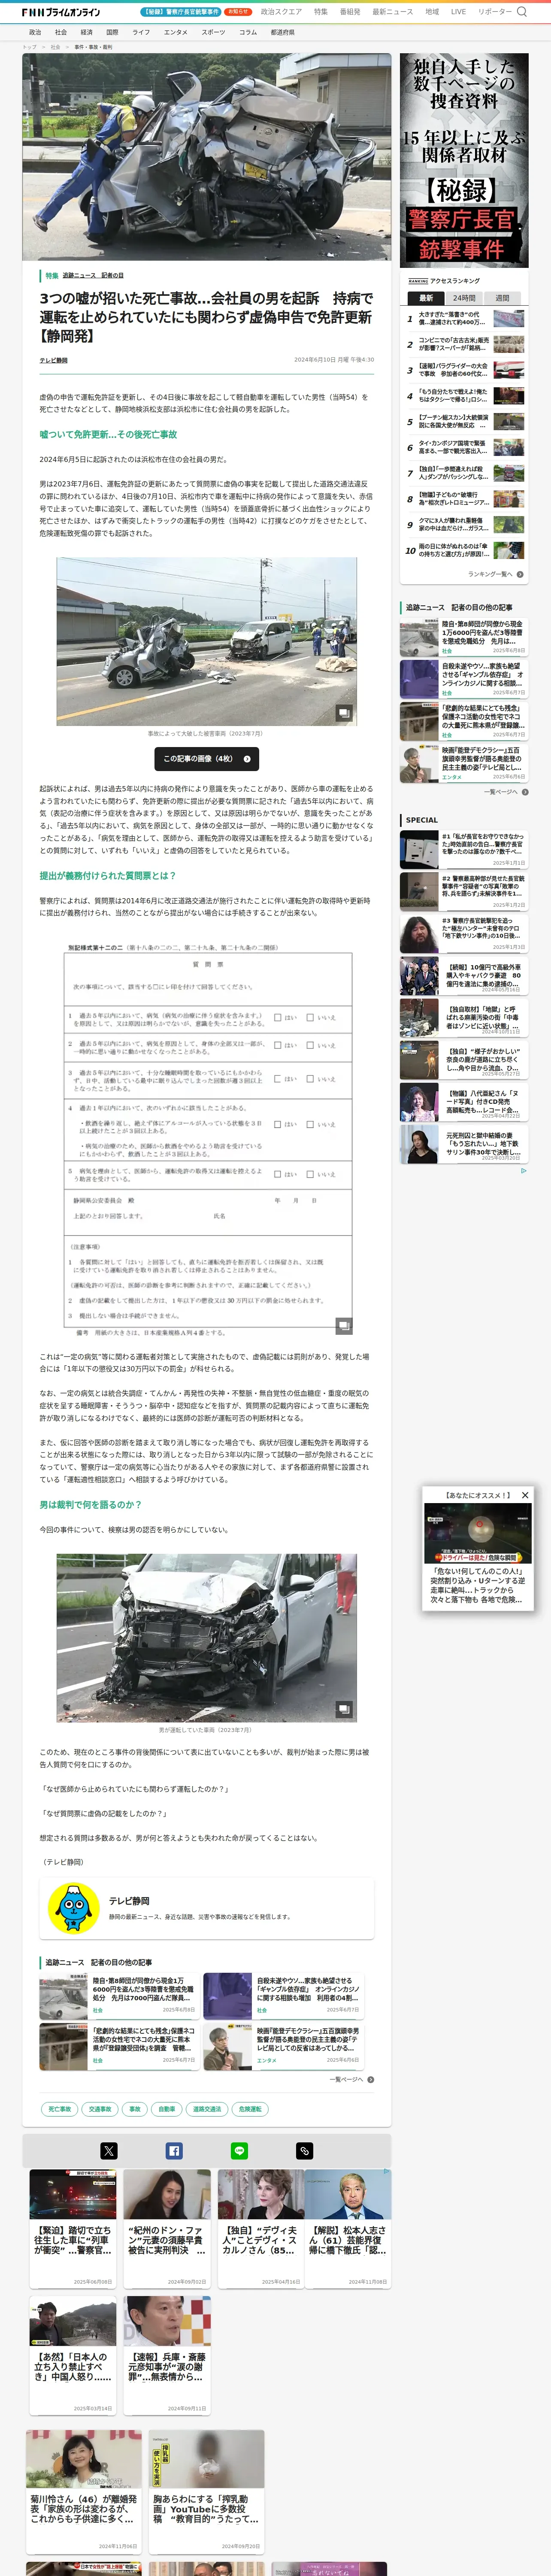Viewport: 551px width, 2576px height.
Task: Switch ranking to 週間 tab
Action: [x=502, y=298]
